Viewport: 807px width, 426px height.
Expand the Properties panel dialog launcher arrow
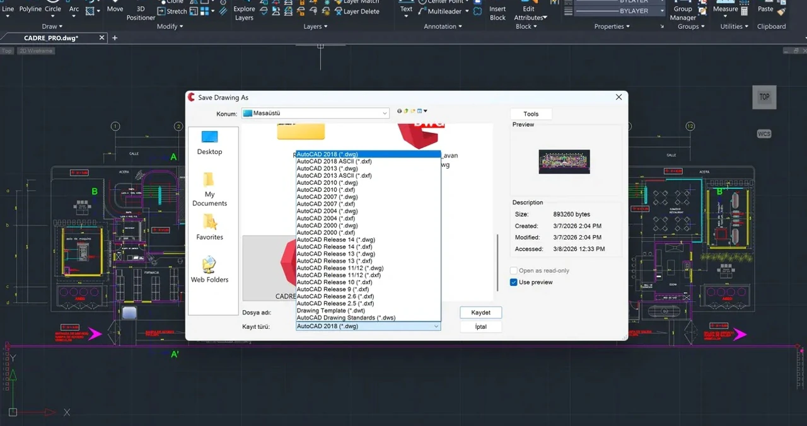pos(662,26)
